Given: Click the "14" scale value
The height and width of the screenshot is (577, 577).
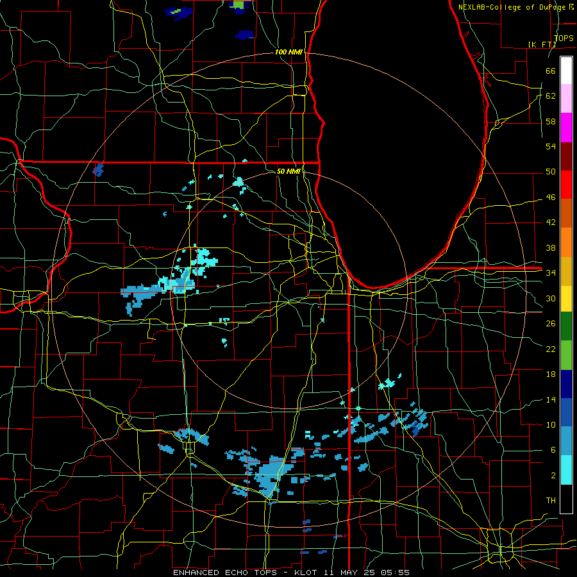Looking at the screenshot, I should coord(551,399).
